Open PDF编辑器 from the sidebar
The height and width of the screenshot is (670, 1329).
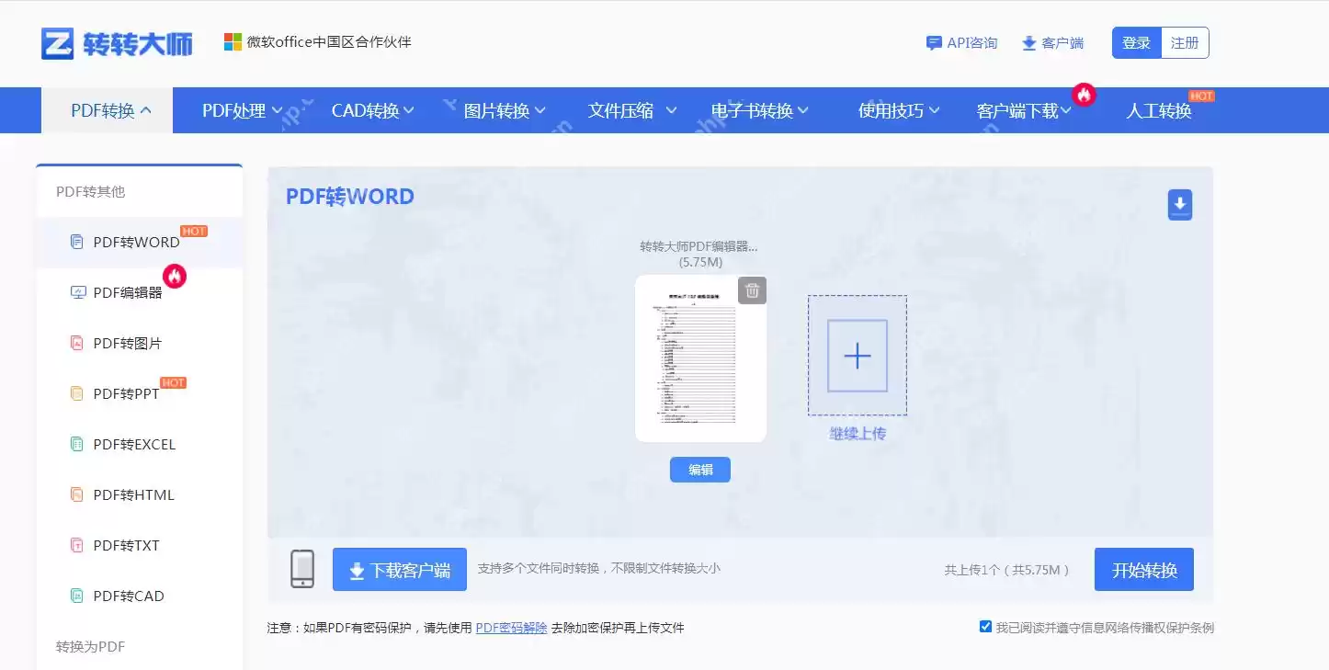coord(129,291)
